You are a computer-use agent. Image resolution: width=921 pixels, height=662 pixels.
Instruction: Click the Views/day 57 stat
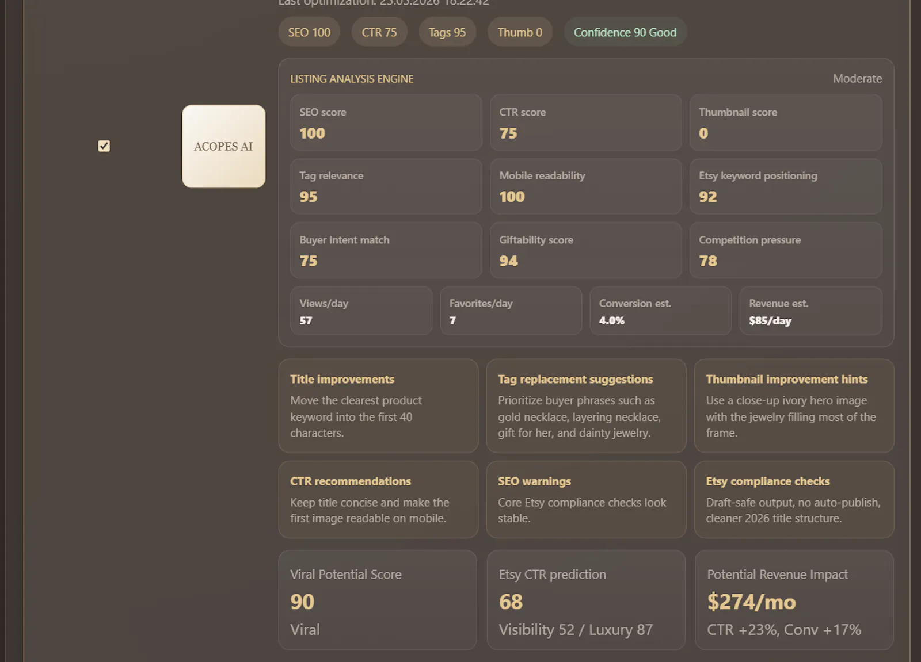[361, 311]
